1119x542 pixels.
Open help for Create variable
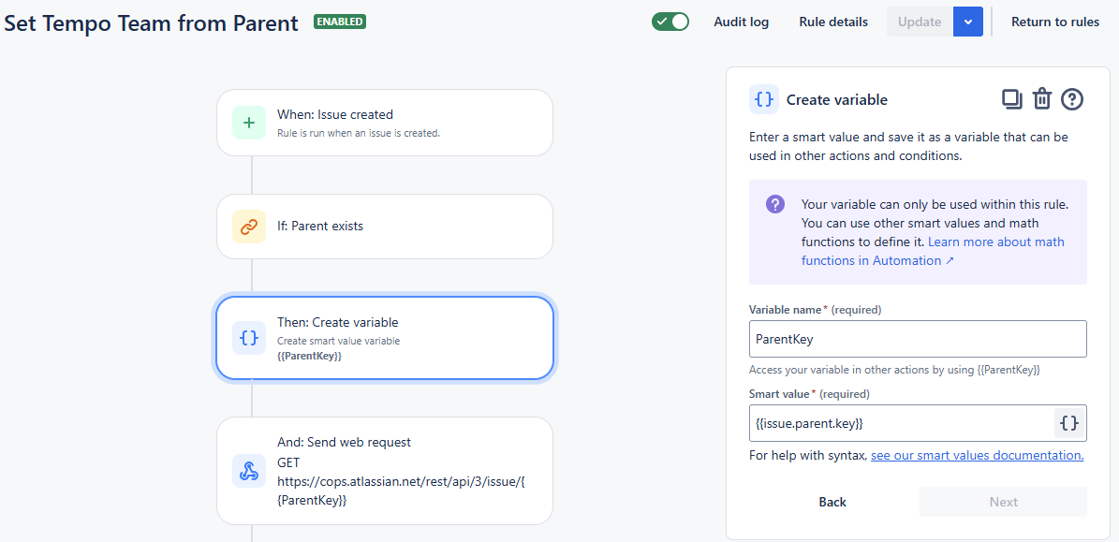[x=1072, y=99]
